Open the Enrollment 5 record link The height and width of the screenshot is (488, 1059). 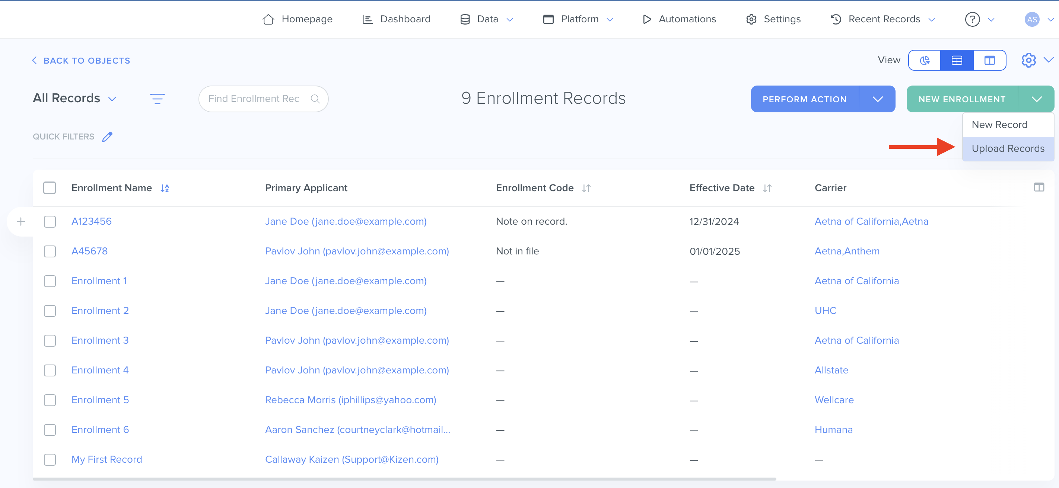[100, 400]
